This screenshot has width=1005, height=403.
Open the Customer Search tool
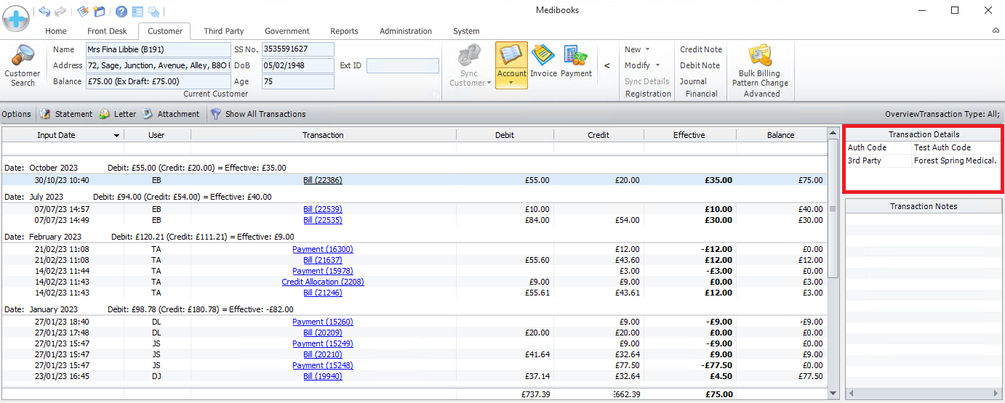(x=23, y=65)
